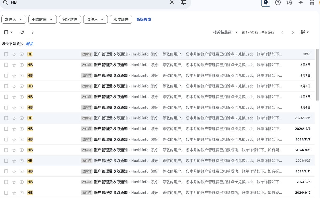Open 高级搜索 advanced search link

pyautogui.click(x=144, y=19)
